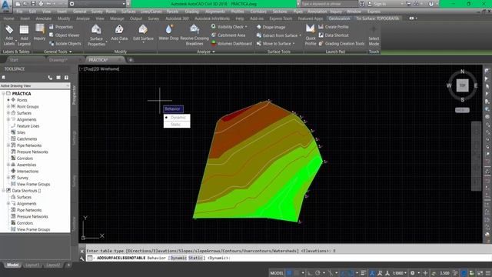This screenshot has width=492, height=277.
Task: Switch to the Model layout tab
Action: click(x=12, y=265)
